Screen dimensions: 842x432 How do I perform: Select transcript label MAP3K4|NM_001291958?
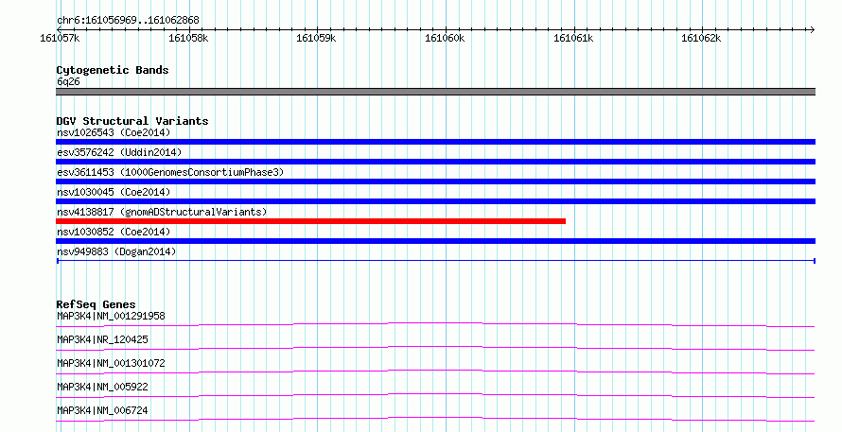tap(111, 316)
